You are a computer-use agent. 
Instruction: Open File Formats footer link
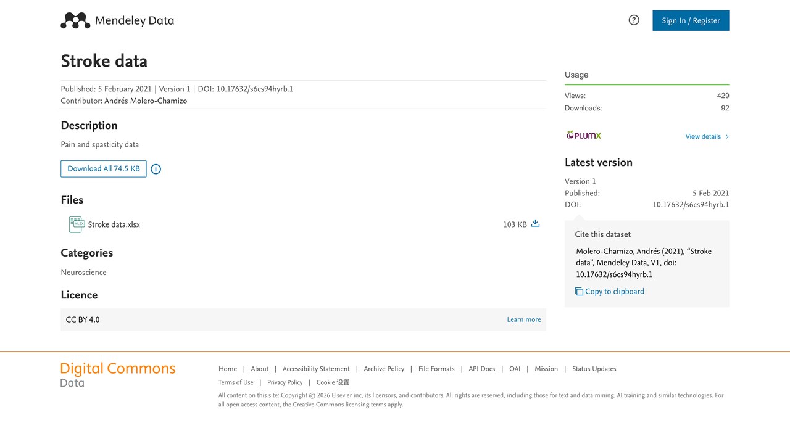436,369
